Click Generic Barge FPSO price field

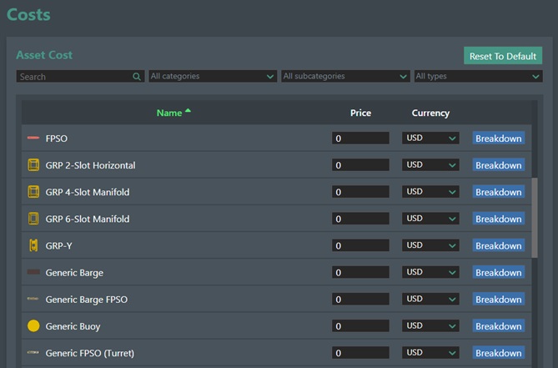tap(360, 299)
